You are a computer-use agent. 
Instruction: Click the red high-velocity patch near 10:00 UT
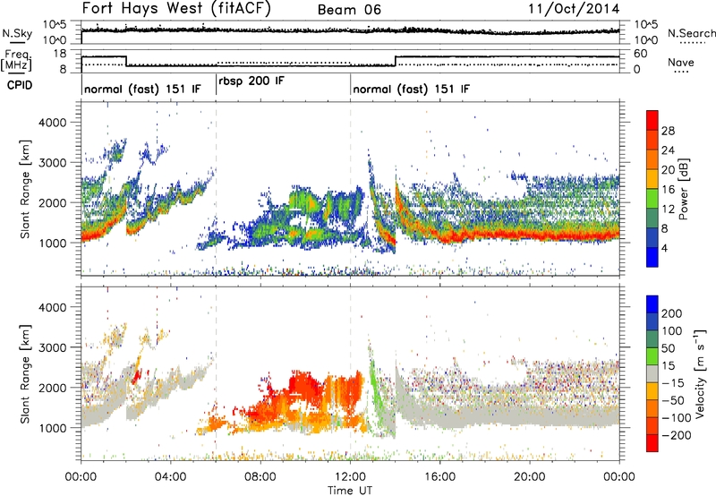point(305,386)
